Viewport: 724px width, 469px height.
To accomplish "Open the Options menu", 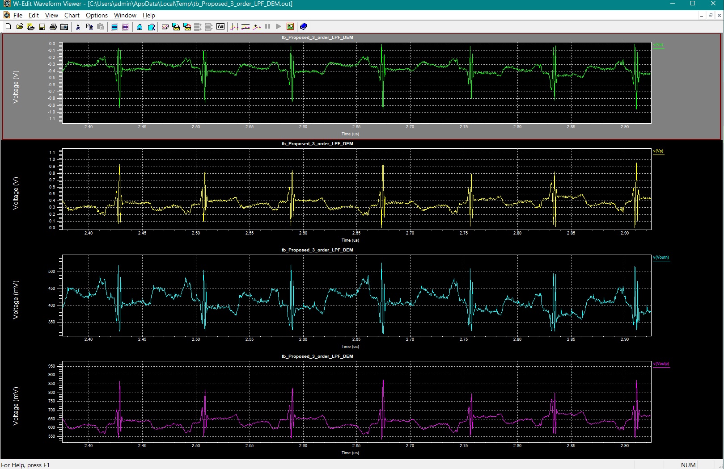I will (x=97, y=15).
